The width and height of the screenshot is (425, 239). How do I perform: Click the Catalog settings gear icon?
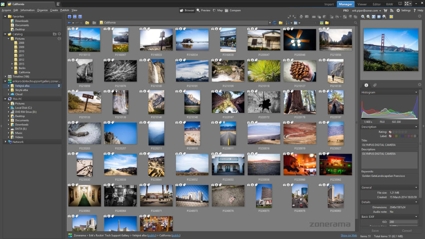[59, 34]
